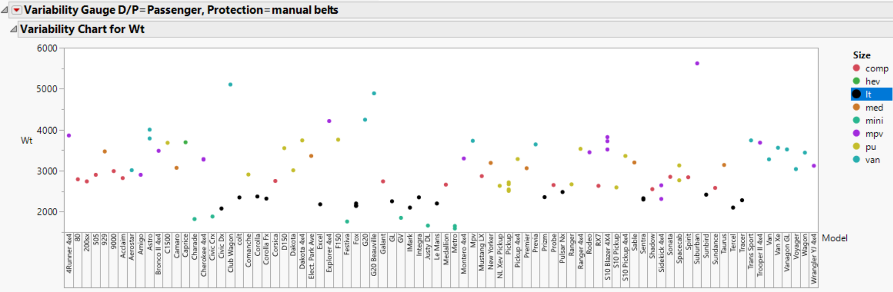Click the Wt y-axis label

tap(27, 140)
